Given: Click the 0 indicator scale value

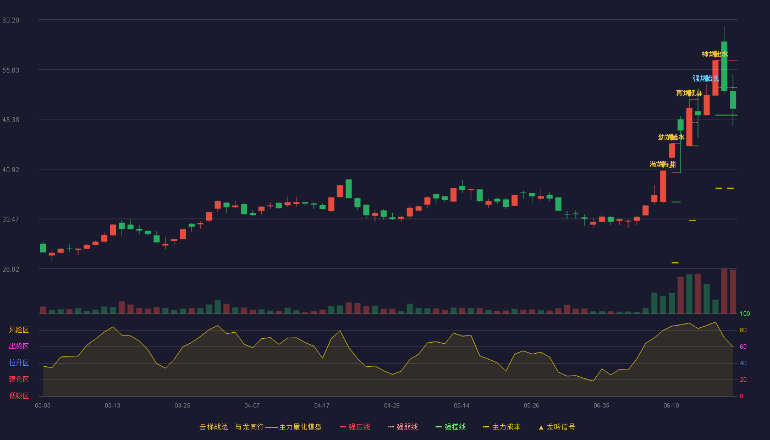Looking at the screenshot, I should click(741, 396).
